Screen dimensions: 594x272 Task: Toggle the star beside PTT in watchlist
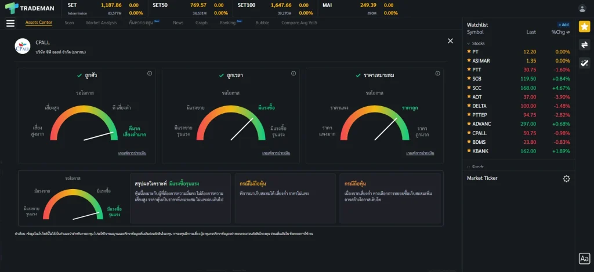pyautogui.click(x=469, y=70)
